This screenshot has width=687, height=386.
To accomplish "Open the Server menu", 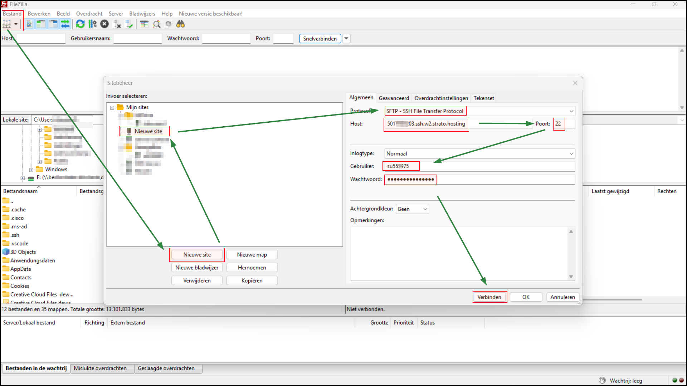I will (116, 14).
